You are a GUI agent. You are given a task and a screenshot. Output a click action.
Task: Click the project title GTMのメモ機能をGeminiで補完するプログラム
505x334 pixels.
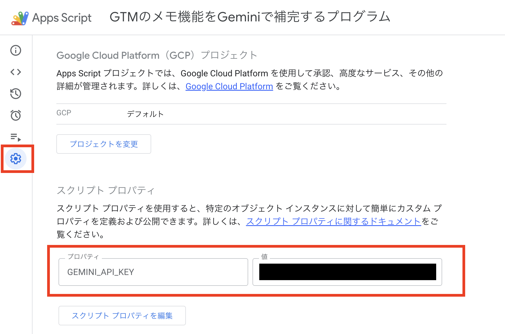[250, 17]
